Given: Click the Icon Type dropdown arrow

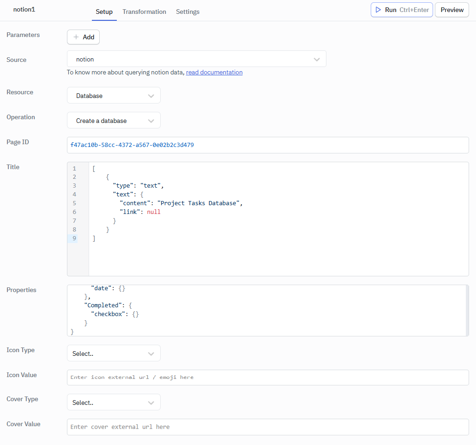Looking at the screenshot, I should pos(151,353).
